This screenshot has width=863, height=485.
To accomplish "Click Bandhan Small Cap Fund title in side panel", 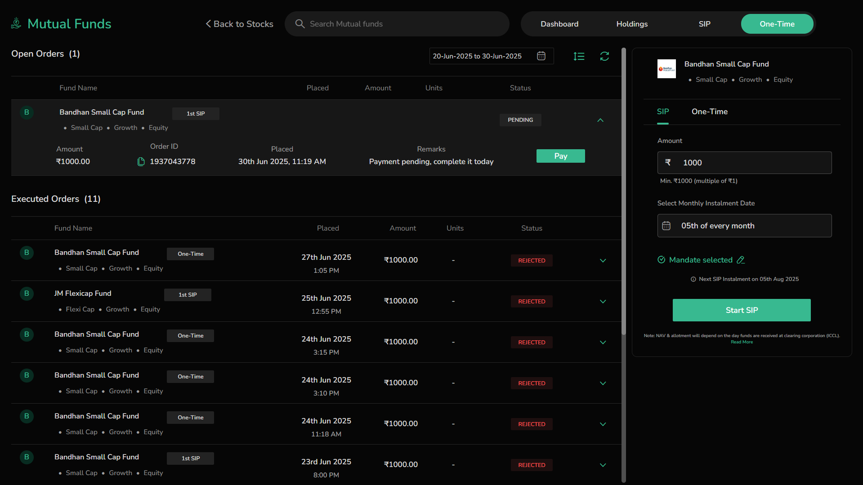I will click(x=726, y=64).
